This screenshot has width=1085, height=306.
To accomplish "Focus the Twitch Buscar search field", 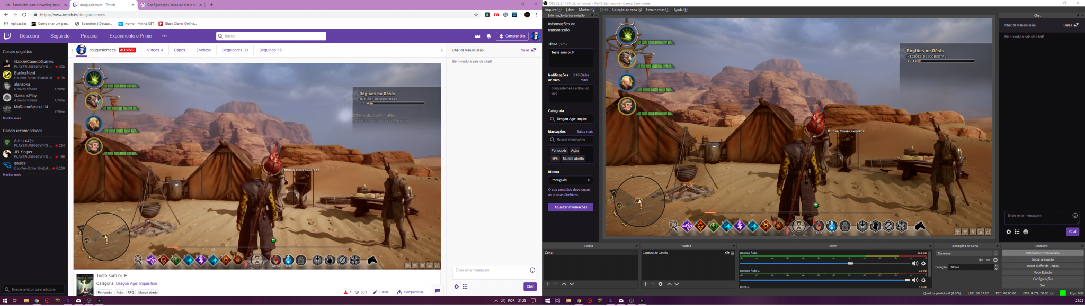I will coord(271,36).
